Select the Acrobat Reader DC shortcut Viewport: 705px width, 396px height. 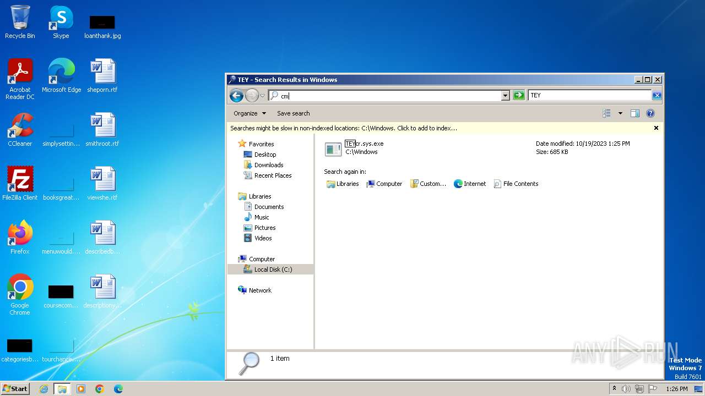(x=20, y=79)
